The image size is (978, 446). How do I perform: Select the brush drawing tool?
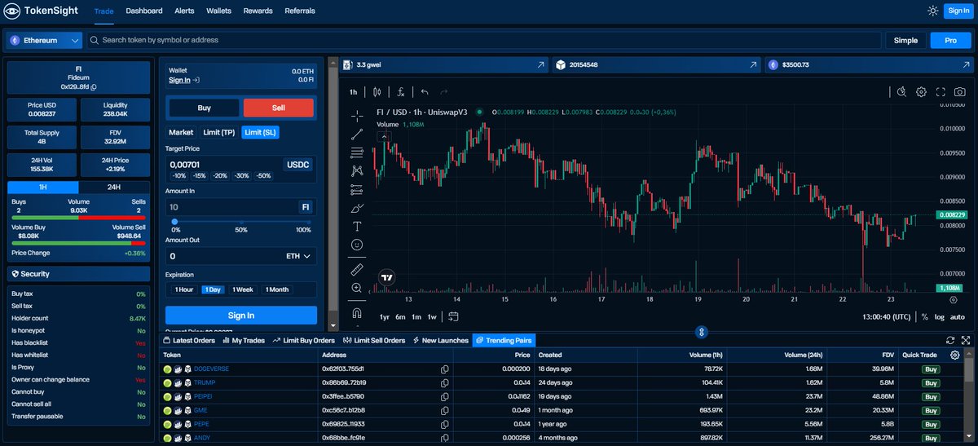356,208
